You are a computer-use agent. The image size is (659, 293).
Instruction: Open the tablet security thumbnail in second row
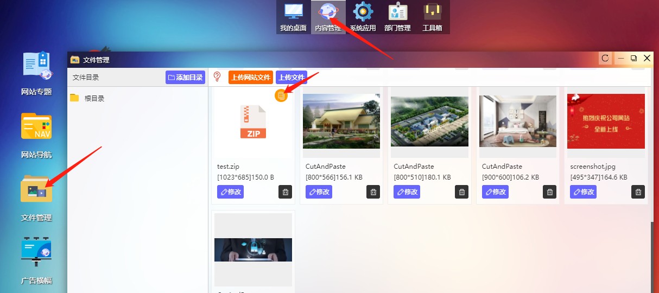[253, 250]
